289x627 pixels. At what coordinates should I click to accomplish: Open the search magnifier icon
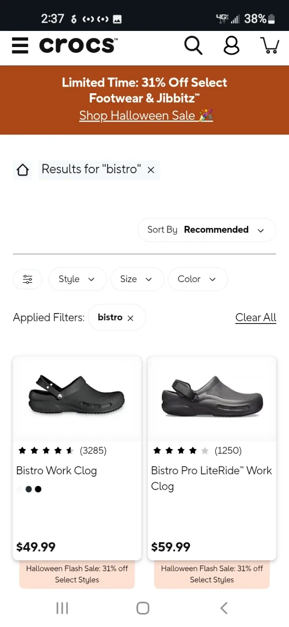pos(193,45)
